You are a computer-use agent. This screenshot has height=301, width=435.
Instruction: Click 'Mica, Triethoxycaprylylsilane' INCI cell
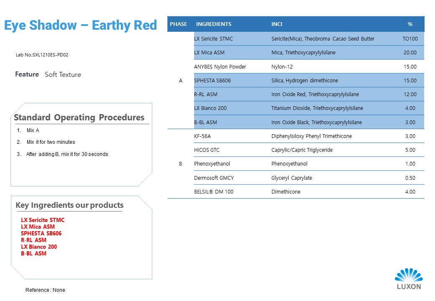click(303, 53)
